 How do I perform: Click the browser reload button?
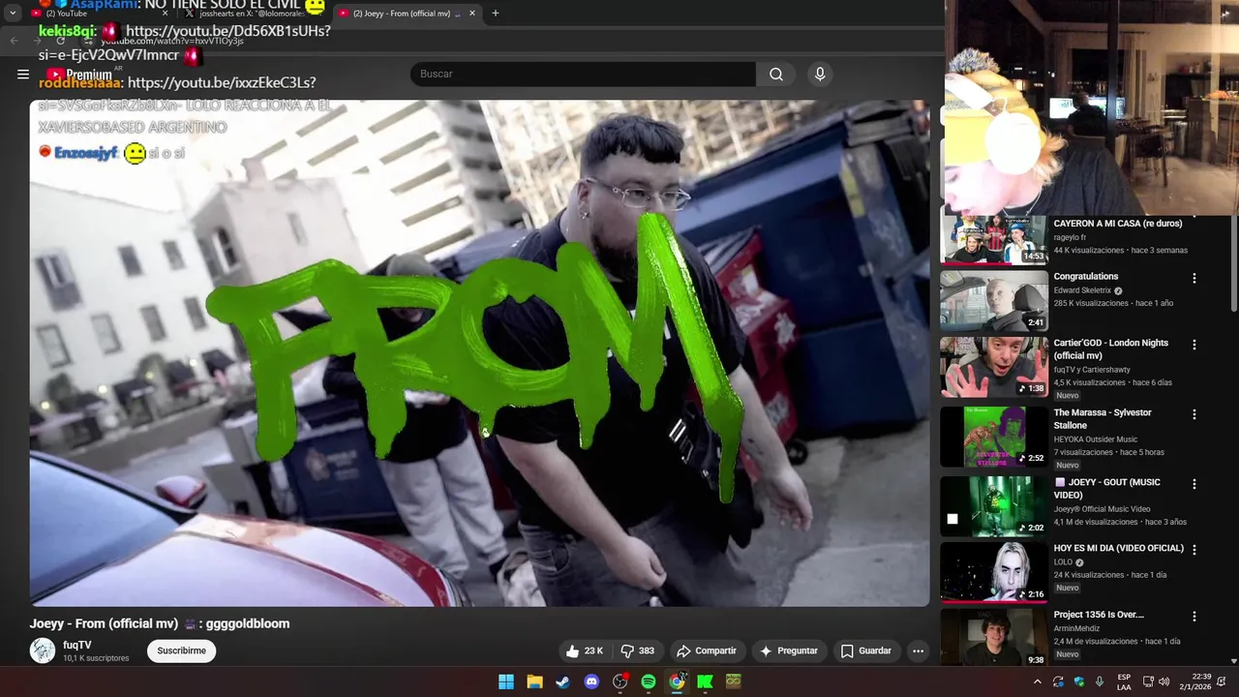coord(61,41)
